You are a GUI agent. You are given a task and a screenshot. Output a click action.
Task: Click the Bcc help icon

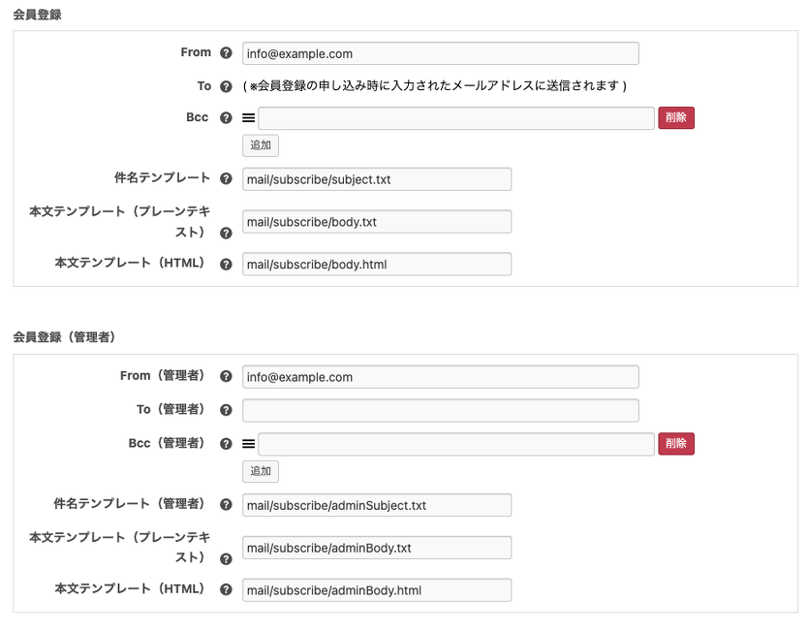tap(226, 116)
